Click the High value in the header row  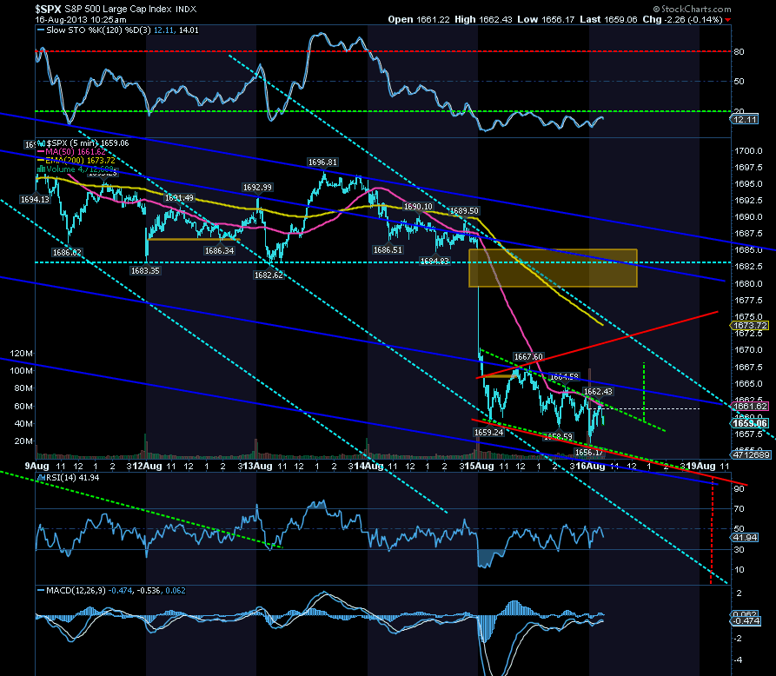[483, 19]
